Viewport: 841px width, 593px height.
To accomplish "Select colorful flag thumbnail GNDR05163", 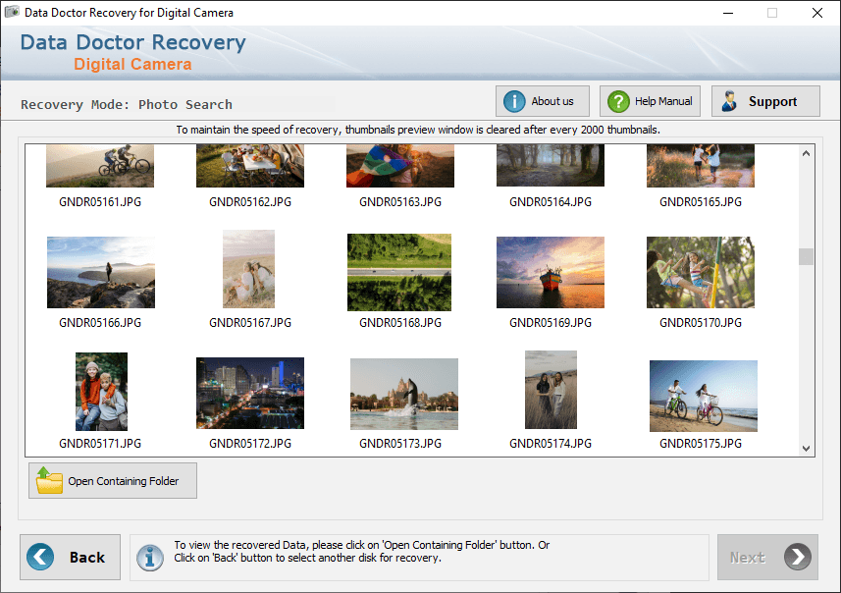I will tap(400, 166).
